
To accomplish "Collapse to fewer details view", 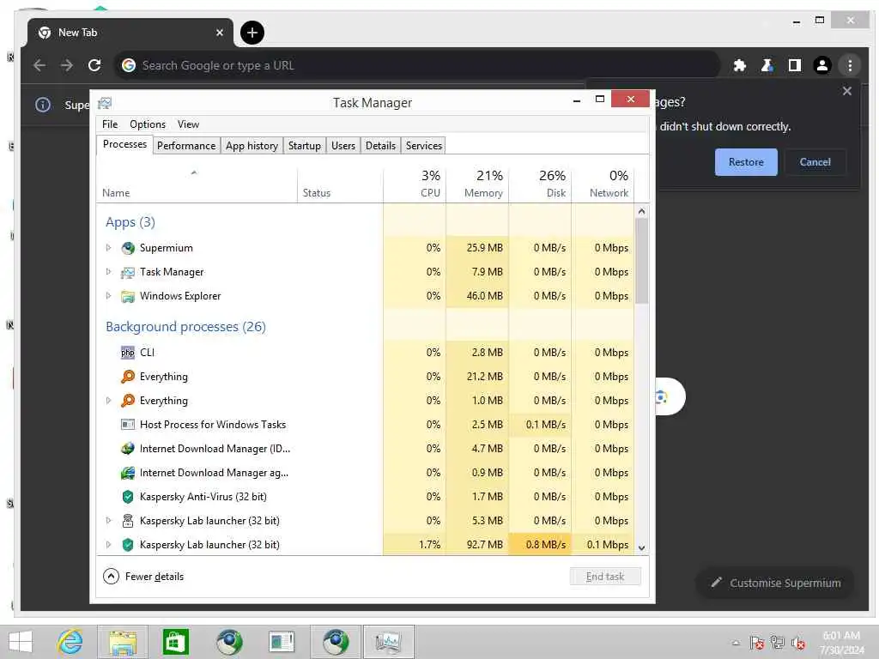I will click(x=143, y=577).
